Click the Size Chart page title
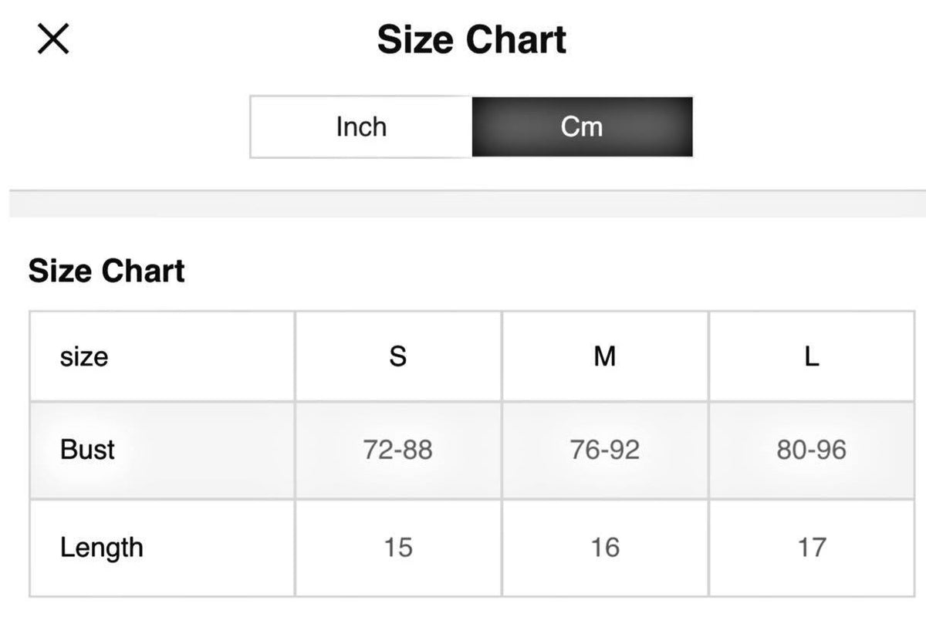The height and width of the screenshot is (624, 926). 471,40
